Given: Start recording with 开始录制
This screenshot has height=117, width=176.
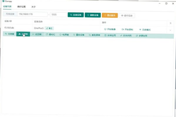Looking at the screenshot, I should 128,30.
